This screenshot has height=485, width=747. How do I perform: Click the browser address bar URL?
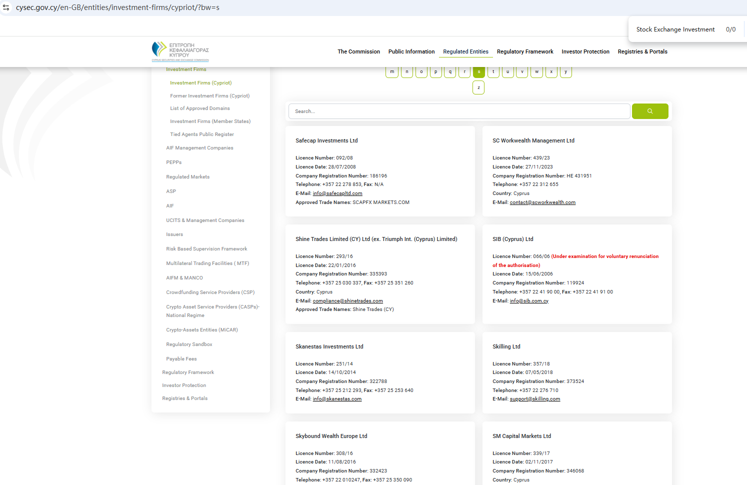(x=117, y=7)
